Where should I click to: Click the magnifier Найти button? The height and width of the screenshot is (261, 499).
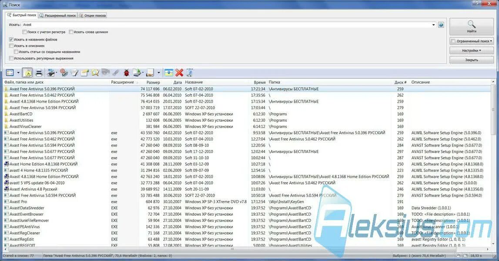point(472,27)
